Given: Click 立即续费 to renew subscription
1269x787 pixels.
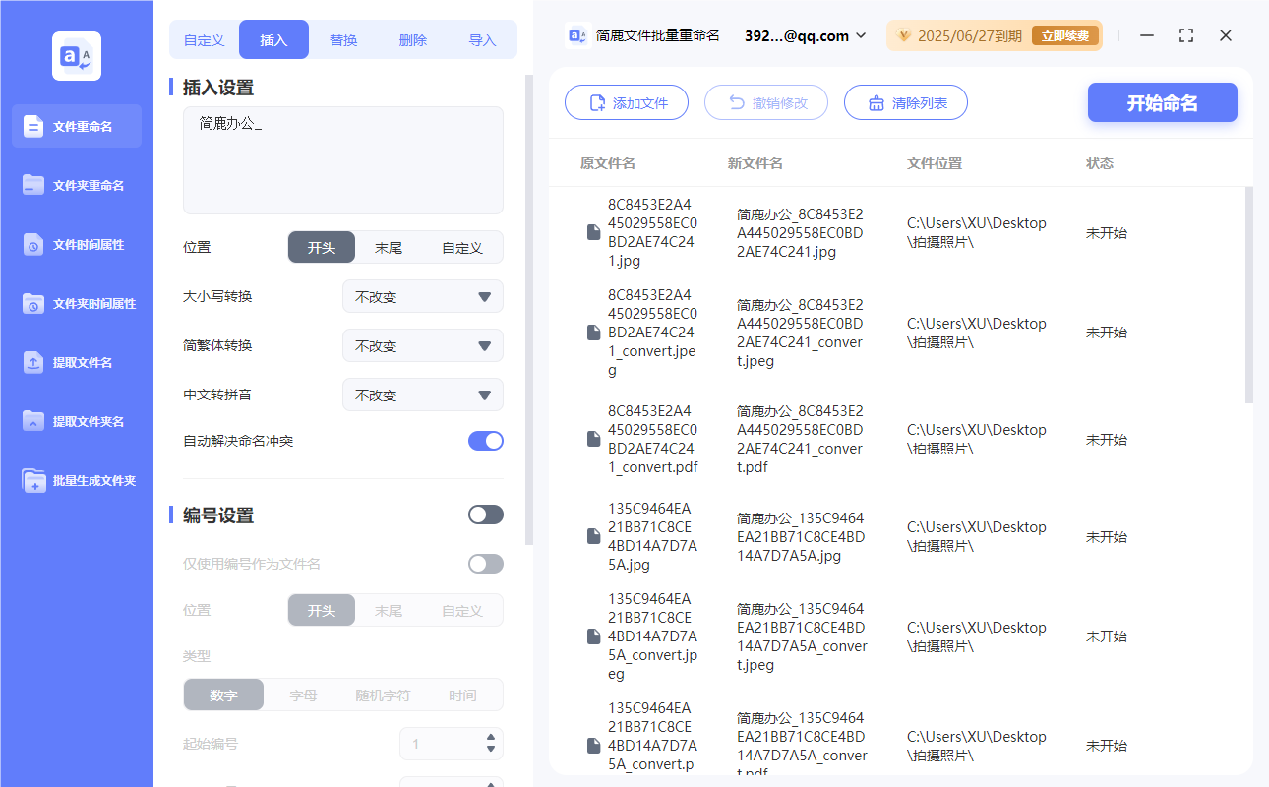Looking at the screenshot, I should tap(1065, 35).
